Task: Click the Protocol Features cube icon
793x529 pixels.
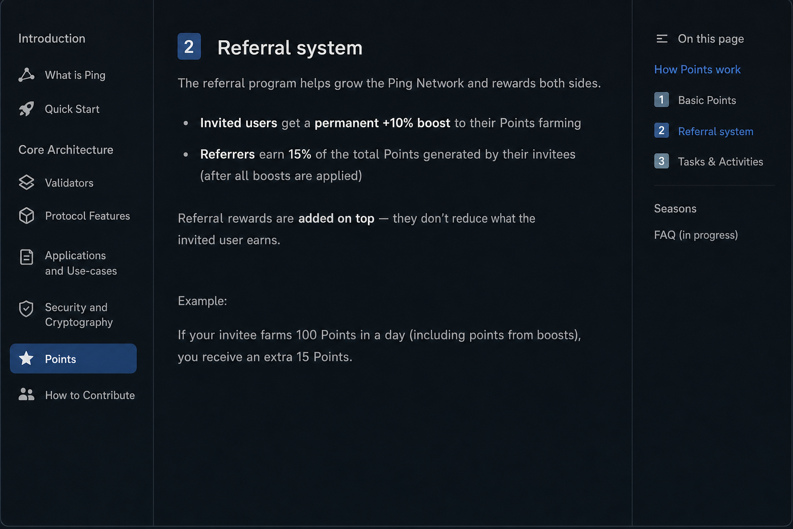Action: point(26,215)
